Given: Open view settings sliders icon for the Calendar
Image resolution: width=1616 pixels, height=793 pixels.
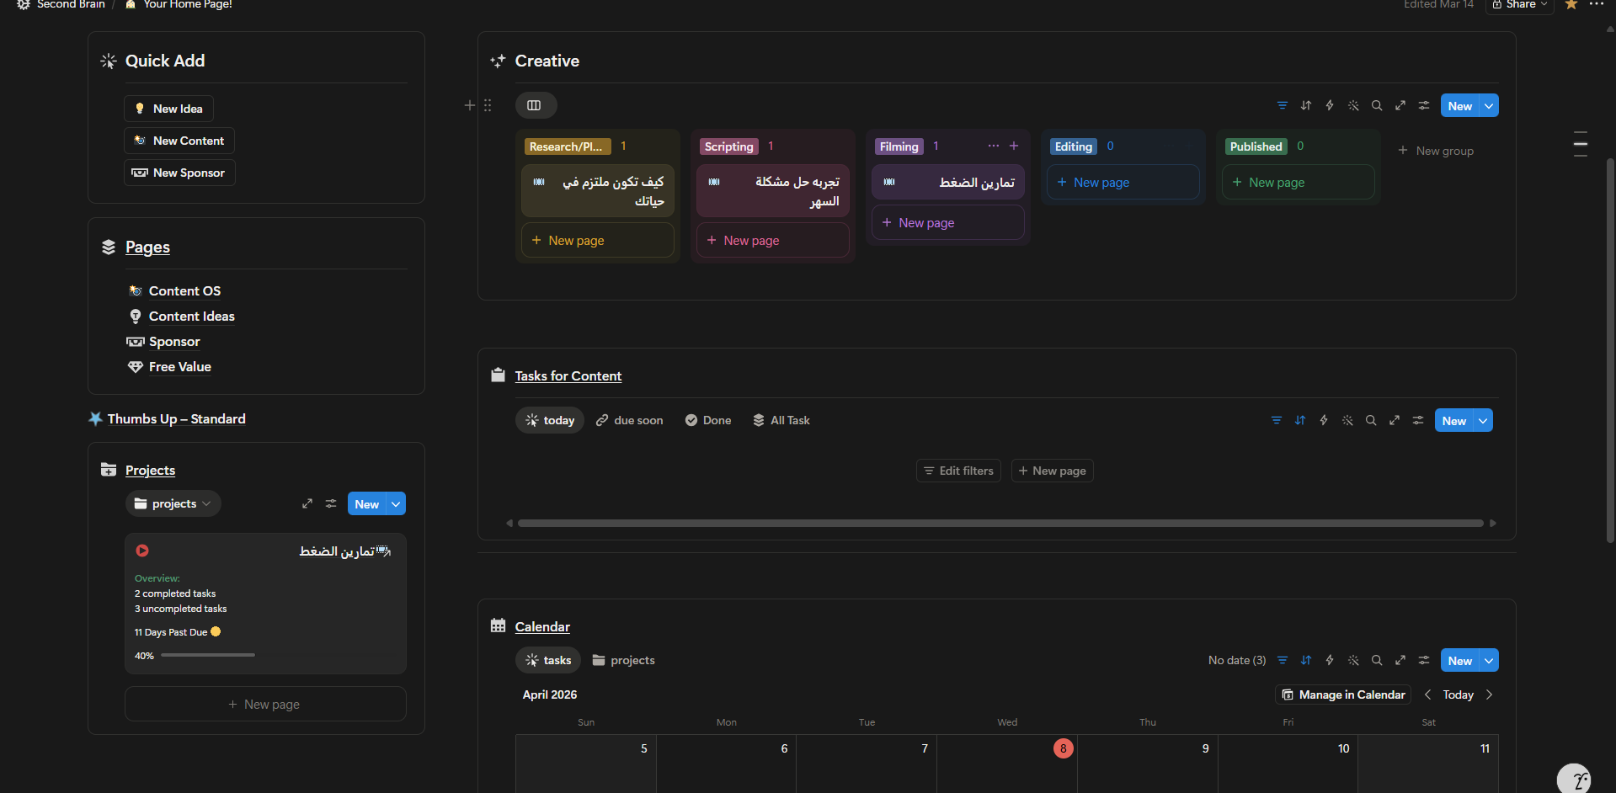Looking at the screenshot, I should [x=1424, y=660].
